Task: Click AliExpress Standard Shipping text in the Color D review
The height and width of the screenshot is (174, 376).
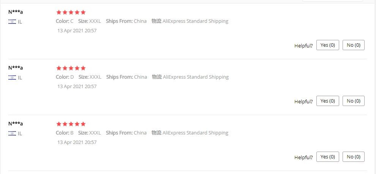Action: click(196, 77)
